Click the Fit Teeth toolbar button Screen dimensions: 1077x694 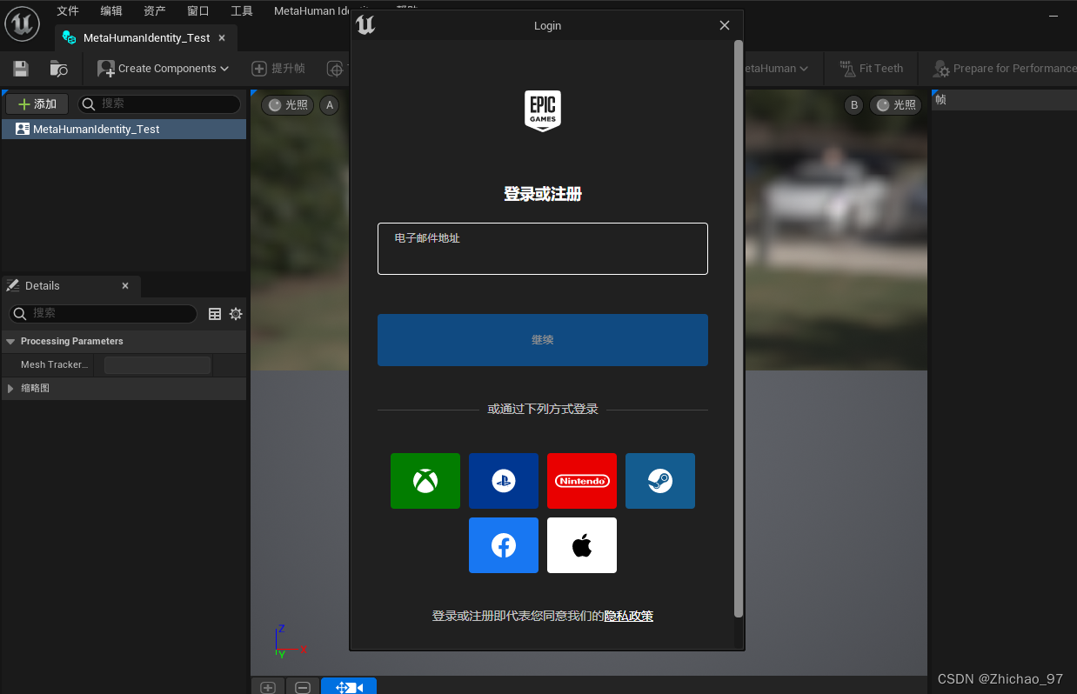coord(871,69)
